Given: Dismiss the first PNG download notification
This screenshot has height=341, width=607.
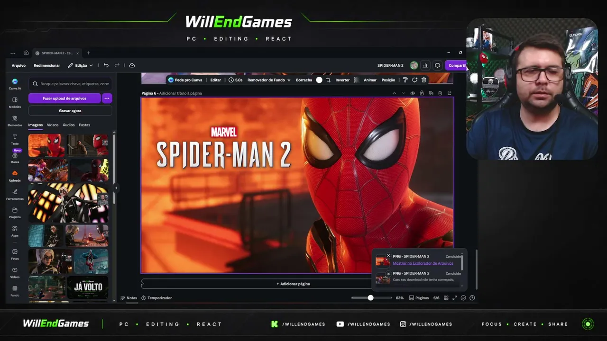Looking at the screenshot, I should pyautogui.click(x=388, y=256).
